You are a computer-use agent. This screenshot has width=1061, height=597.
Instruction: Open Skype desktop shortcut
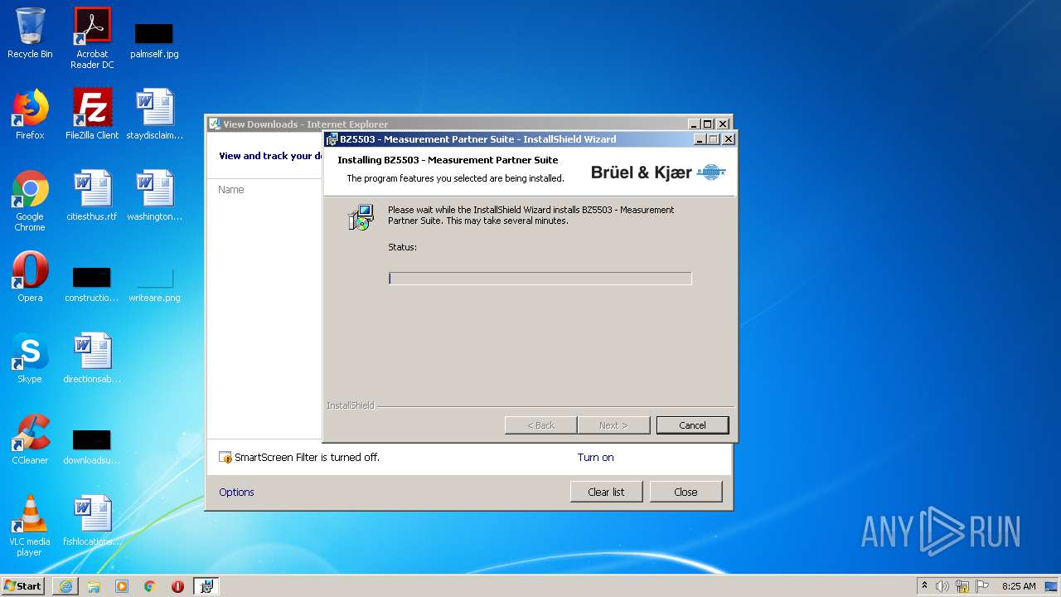pyautogui.click(x=30, y=358)
